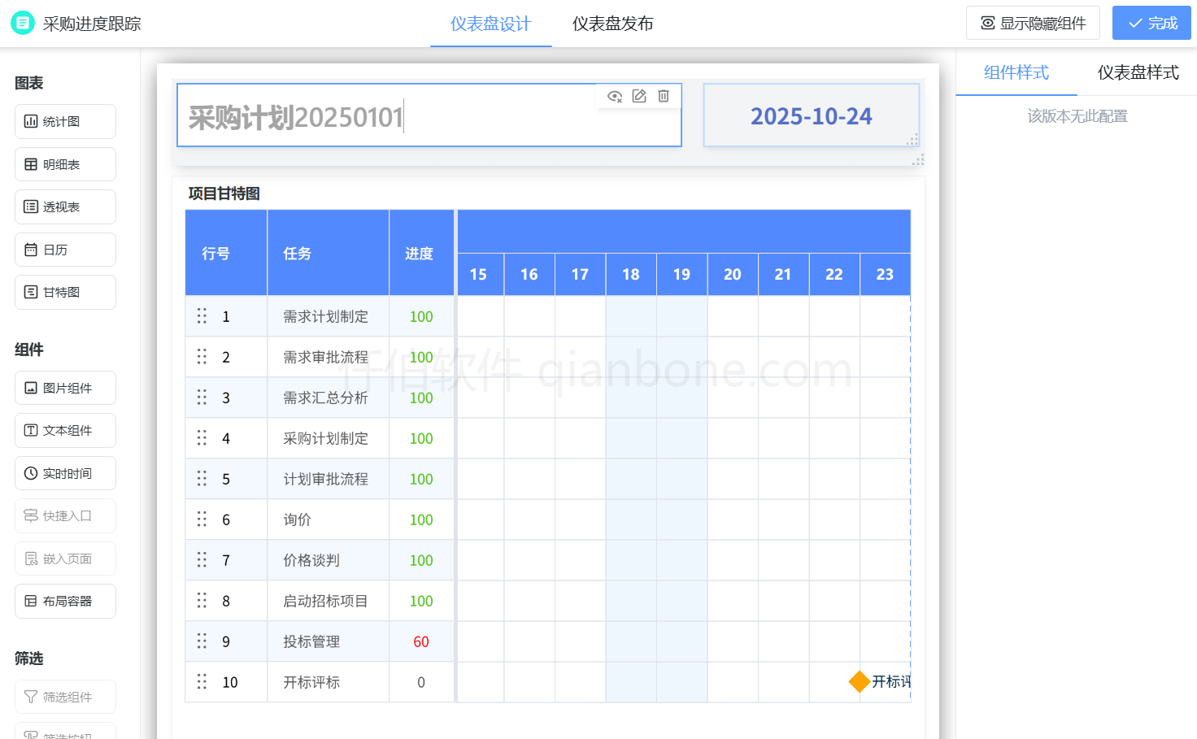Add a 嵌入页面 embedded page component
This screenshot has width=1197, height=739.
[65, 559]
